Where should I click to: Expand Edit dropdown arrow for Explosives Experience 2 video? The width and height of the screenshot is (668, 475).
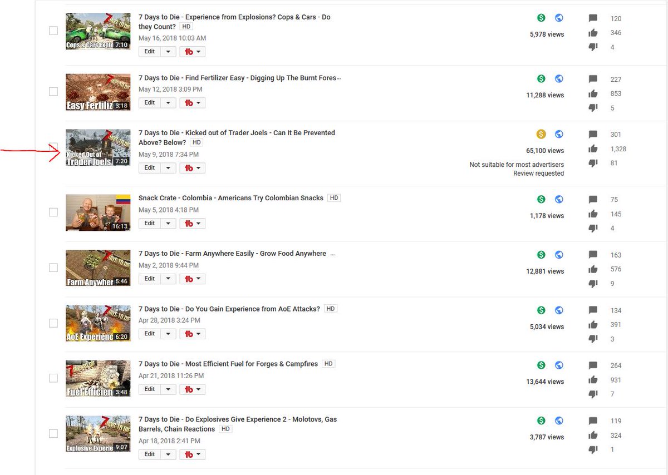169,454
